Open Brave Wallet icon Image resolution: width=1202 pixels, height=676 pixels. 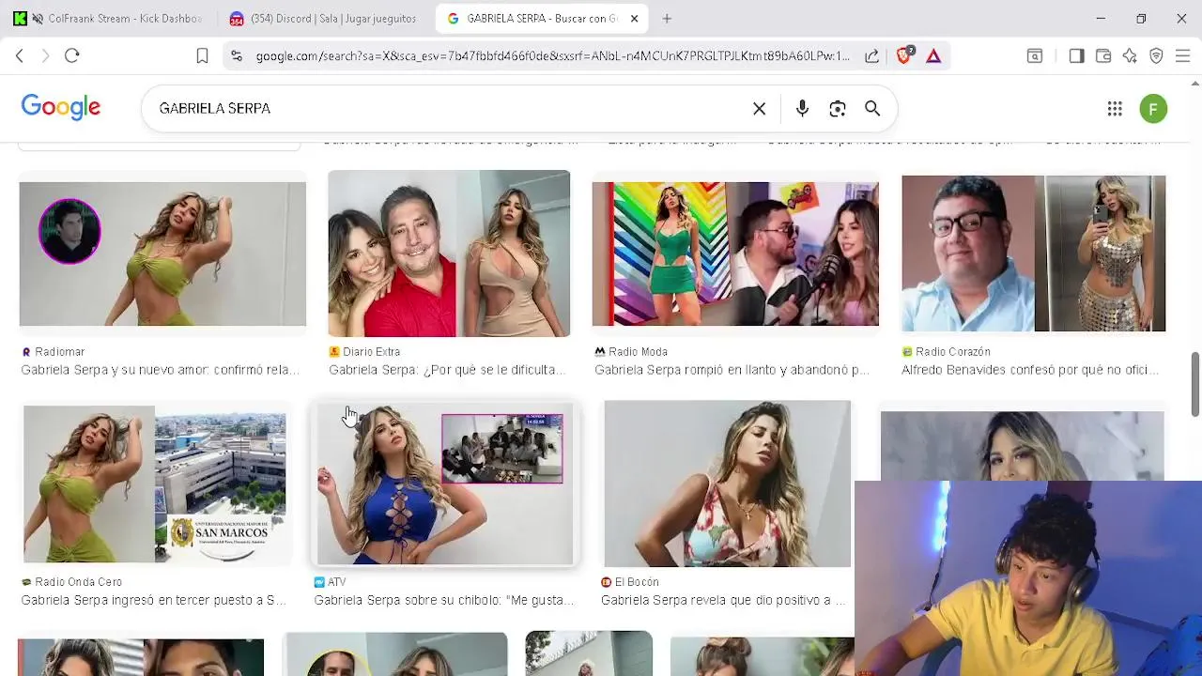tap(1103, 56)
